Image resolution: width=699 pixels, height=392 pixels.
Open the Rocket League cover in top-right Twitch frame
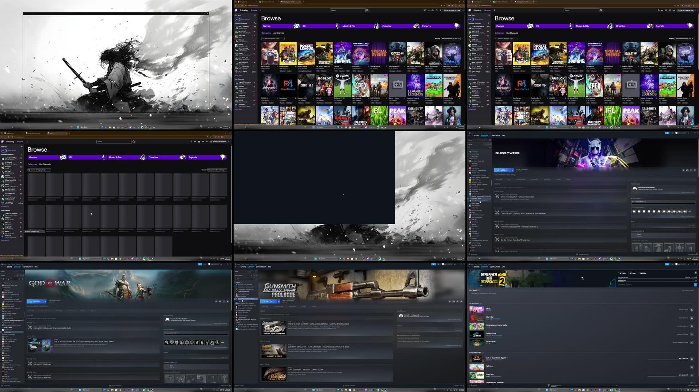(539, 53)
